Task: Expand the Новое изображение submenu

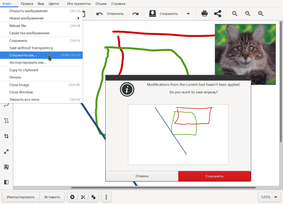Action: coord(41,18)
